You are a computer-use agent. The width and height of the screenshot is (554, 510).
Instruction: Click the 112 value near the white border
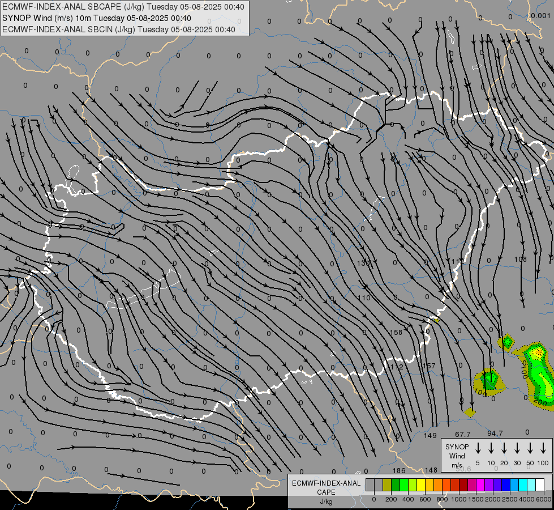click(x=397, y=367)
